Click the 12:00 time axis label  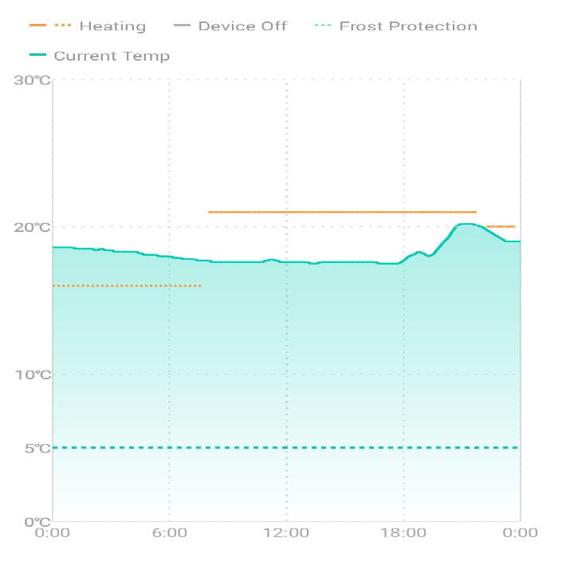click(x=286, y=533)
